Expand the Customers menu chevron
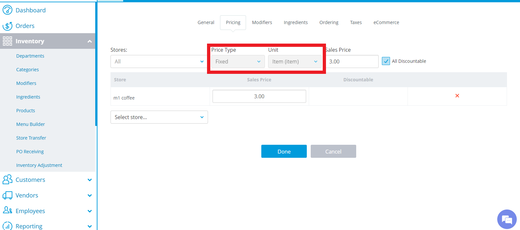 90,180
